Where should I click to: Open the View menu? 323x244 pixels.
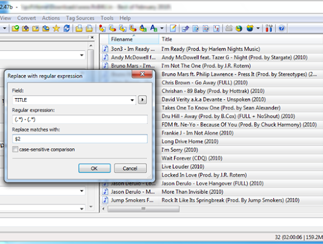6,18
